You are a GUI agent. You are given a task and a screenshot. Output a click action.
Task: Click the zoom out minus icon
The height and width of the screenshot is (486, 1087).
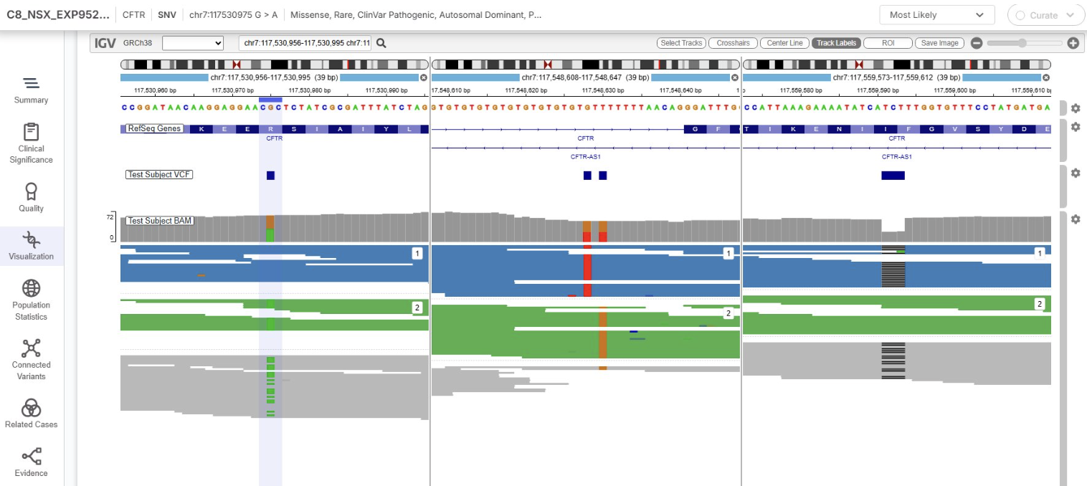[976, 43]
